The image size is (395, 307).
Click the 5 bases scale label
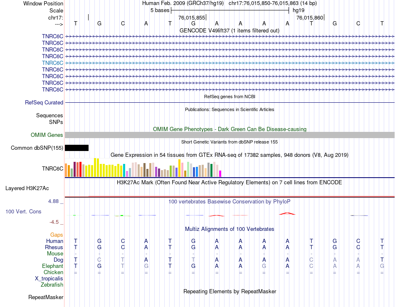coord(160,10)
